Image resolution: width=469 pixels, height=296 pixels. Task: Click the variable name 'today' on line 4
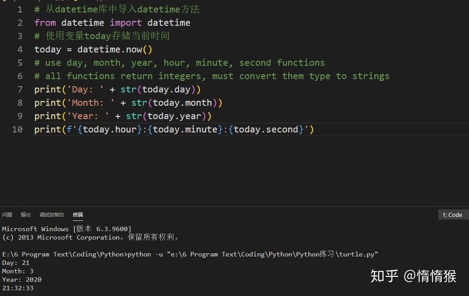point(47,49)
